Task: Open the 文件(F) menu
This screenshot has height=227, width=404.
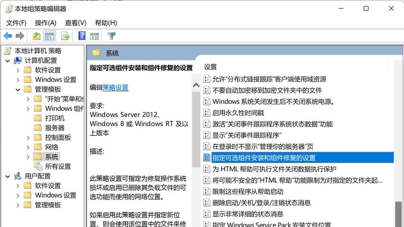Action: (16, 23)
